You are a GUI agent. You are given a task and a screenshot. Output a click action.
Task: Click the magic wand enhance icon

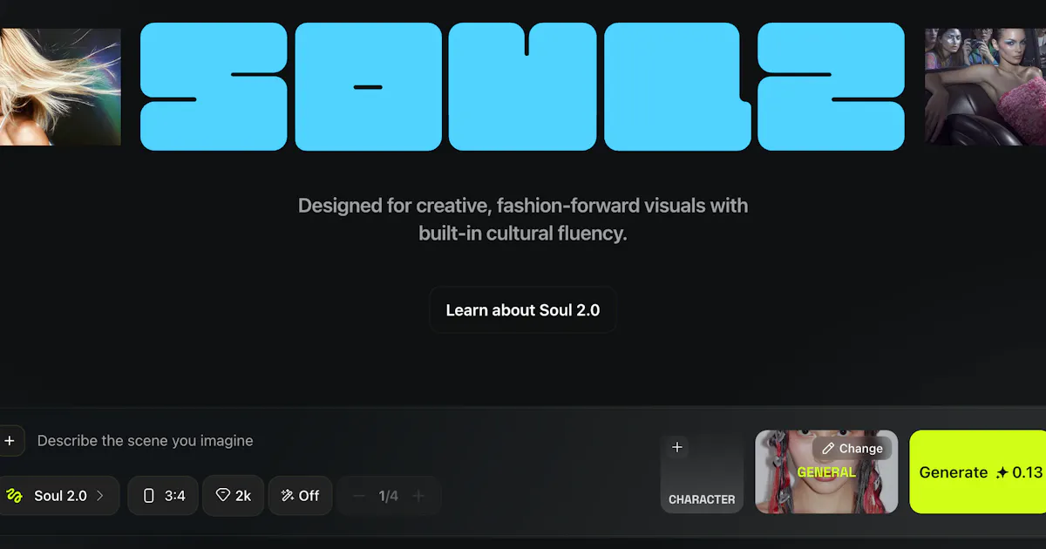288,496
